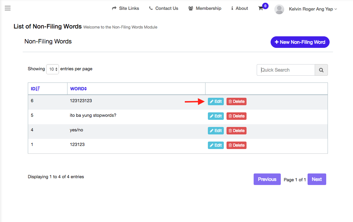Click the shopping cart icon
Viewport: 353px width, 222px height.
pos(261,8)
